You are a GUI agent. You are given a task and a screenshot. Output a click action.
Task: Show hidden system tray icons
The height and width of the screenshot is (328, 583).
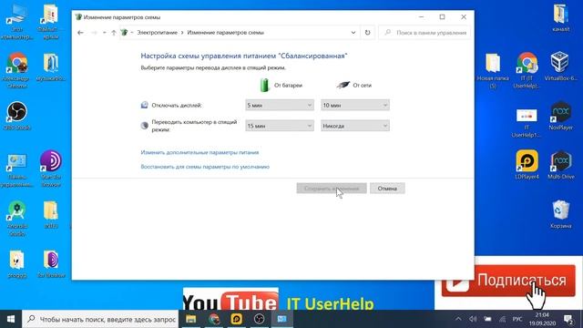coord(458,319)
